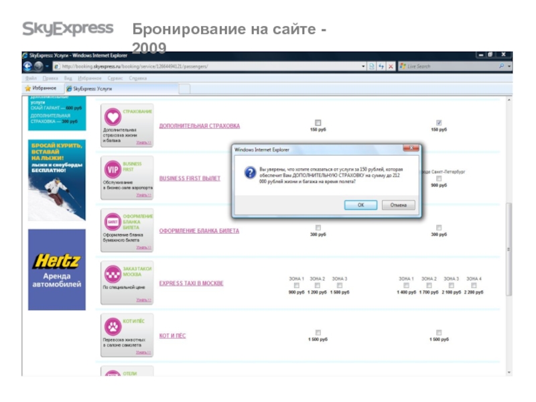This screenshot has height=402, width=536.
Task: Click the scrollbar down arrow
Action: point(509,373)
